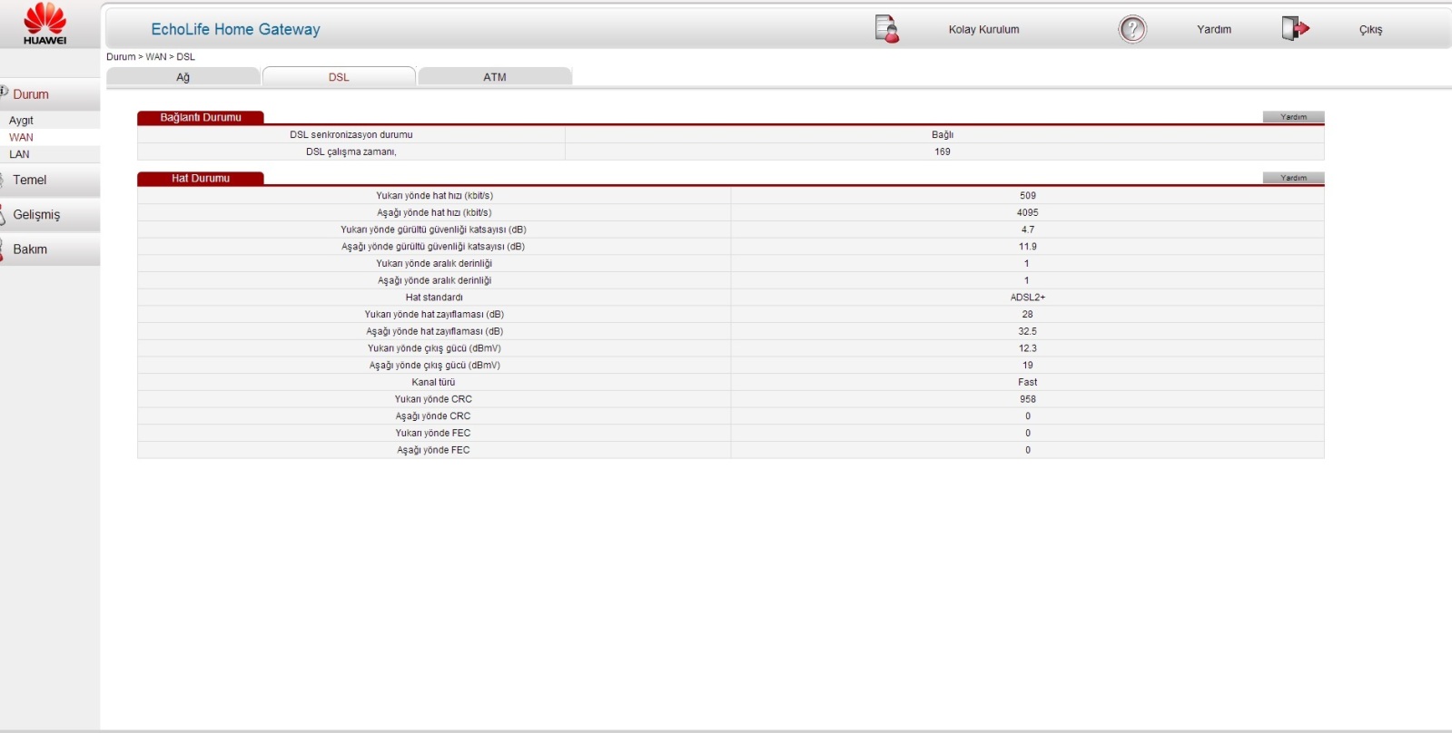Expand the Gelişmiş menu section
The width and height of the screenshot is (1452, 733).
[36, 214]
